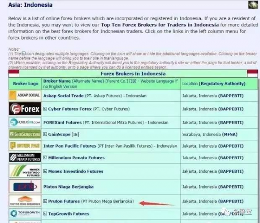
Task: Expand languages for TopGrowth Futures
Action: coord(45,214)
